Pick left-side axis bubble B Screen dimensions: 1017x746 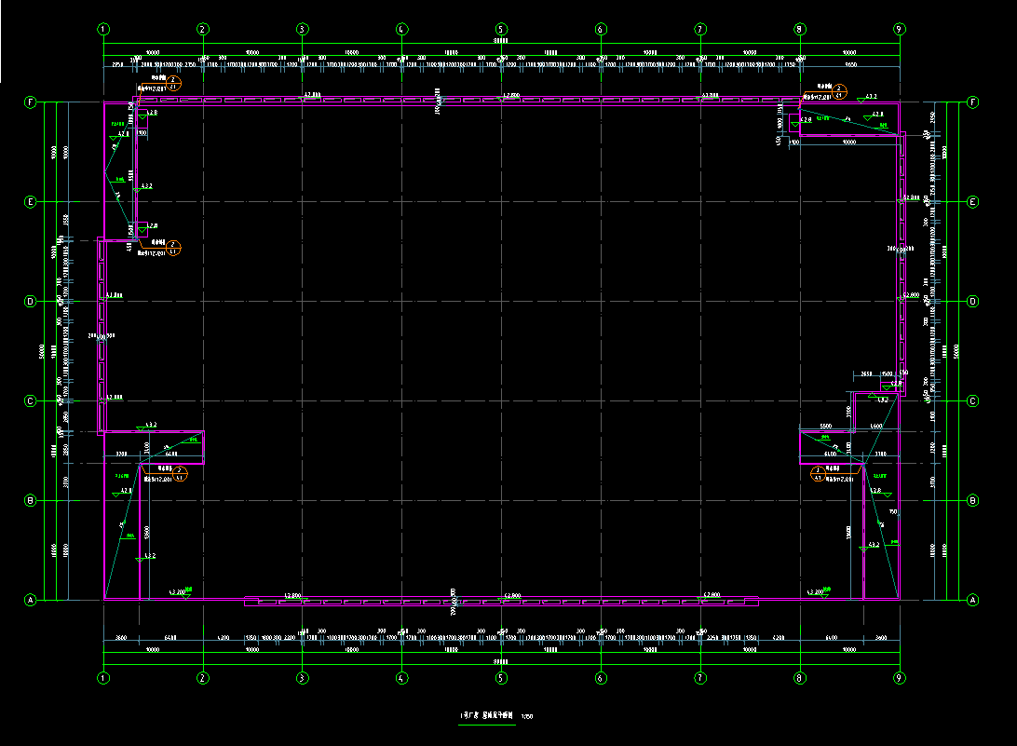(x=30, y=501)
